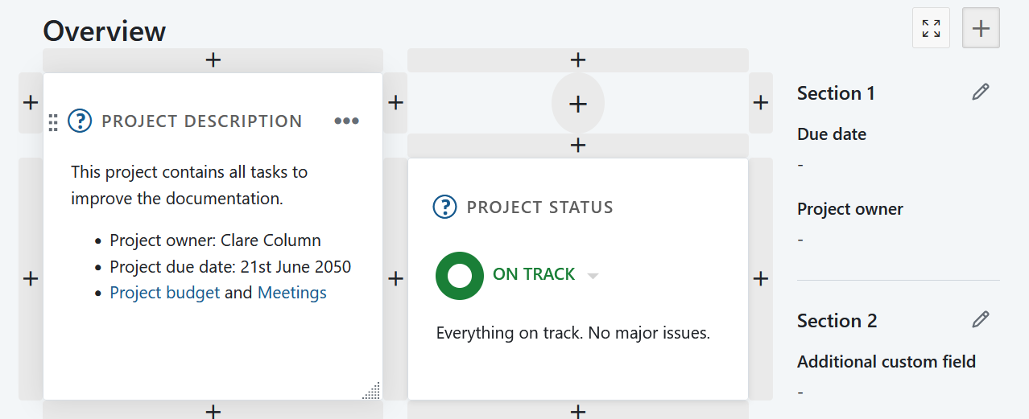Click help icon next to Project Status

click(x=444, y=207)
